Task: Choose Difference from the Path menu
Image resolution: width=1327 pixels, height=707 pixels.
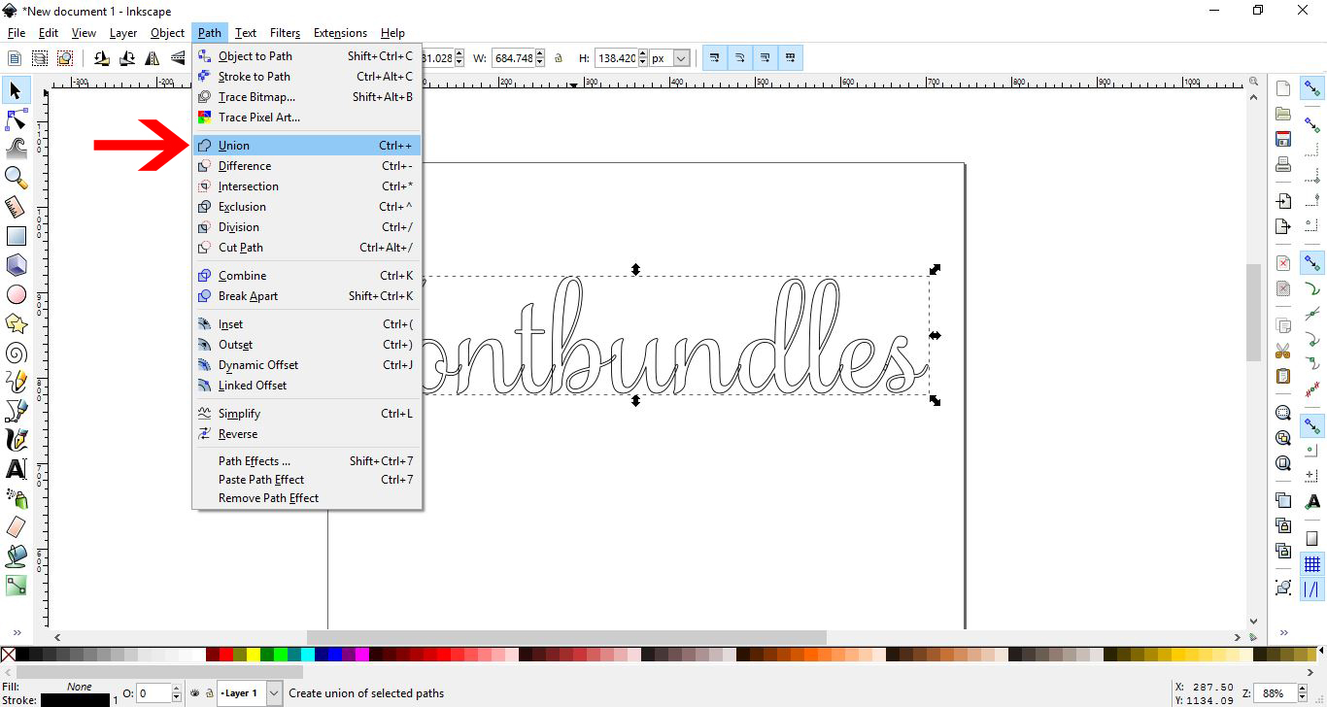Action: point(306,166)
